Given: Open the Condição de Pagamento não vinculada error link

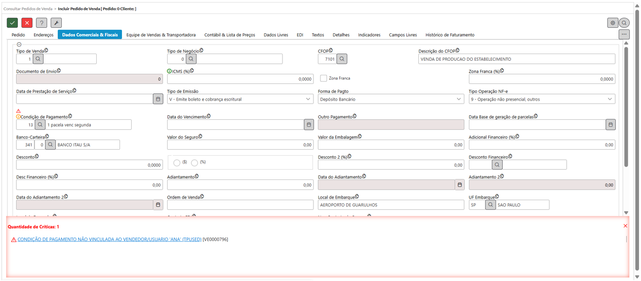Looking at the screenshot, I should (109, 239).
